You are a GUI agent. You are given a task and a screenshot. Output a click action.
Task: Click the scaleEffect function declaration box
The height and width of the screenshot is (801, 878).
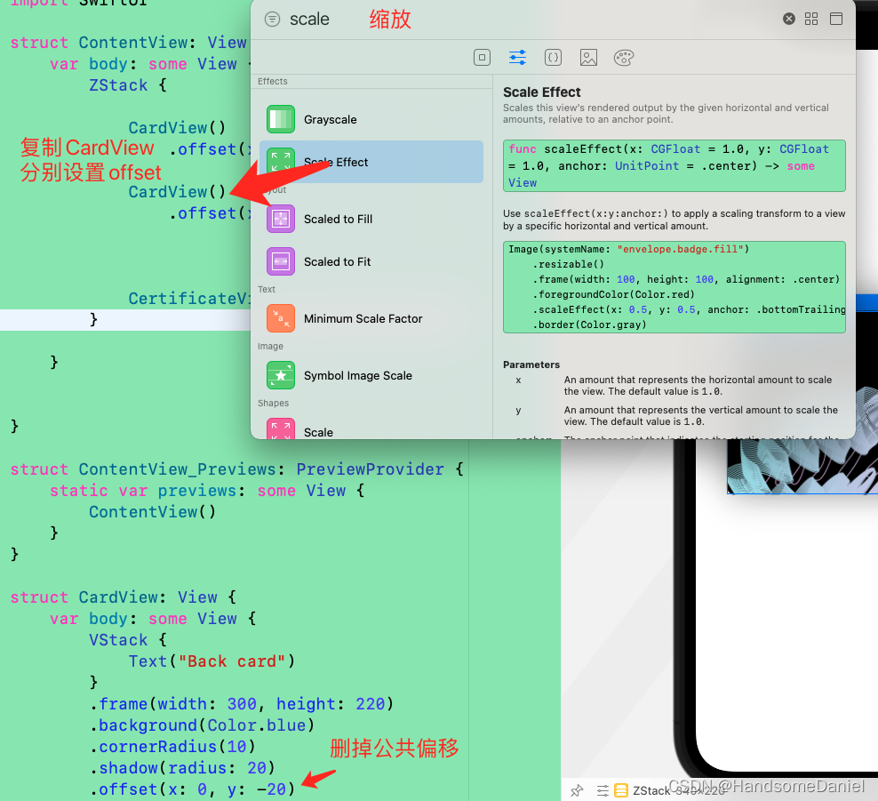pos(674,166)
